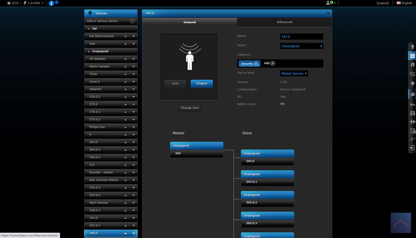Click the puzzle piece plugins icon
The width and height of the screenshot is (416, 238).
pyautogui.click(x=412, y=122)
